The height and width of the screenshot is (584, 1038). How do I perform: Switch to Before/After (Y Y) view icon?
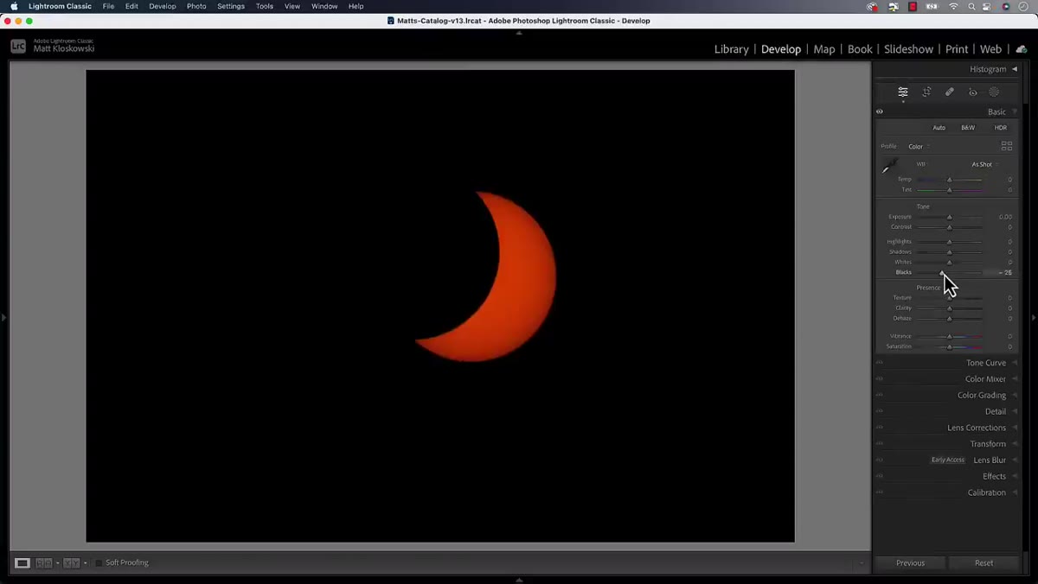71,562
